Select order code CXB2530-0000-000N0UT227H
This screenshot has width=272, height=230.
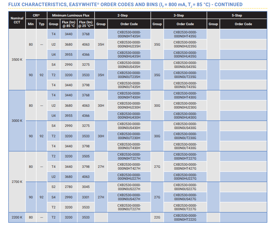pos(129,207)
